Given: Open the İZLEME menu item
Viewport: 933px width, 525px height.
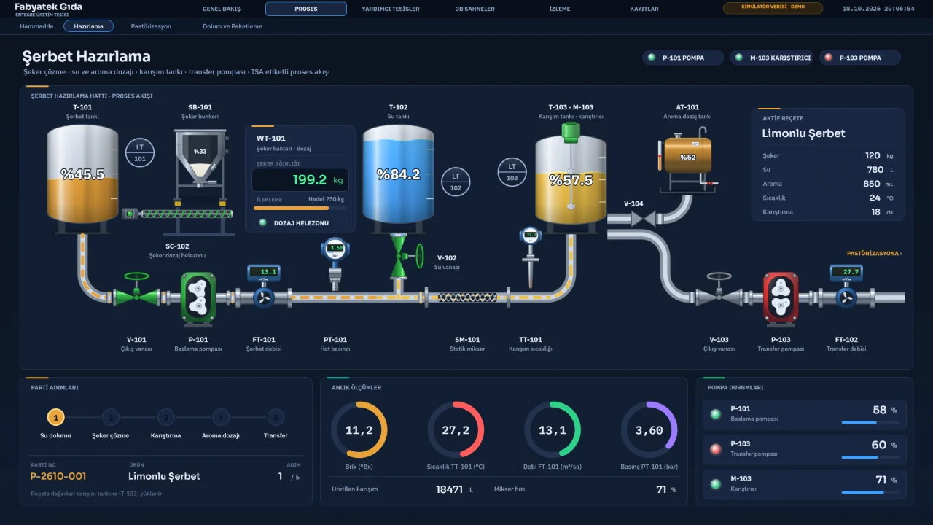Looking at the screenshot, I should [x=560, y=9].
